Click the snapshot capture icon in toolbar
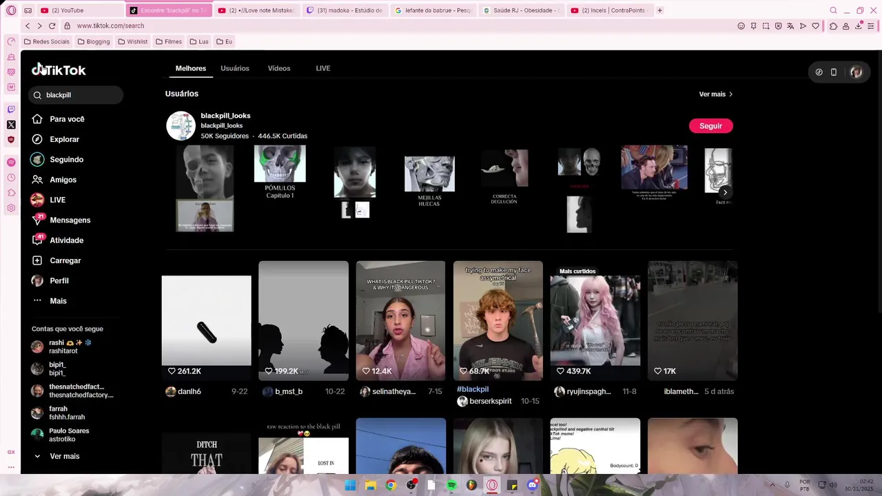The image size is (882, 496). (x=766, y=26)
